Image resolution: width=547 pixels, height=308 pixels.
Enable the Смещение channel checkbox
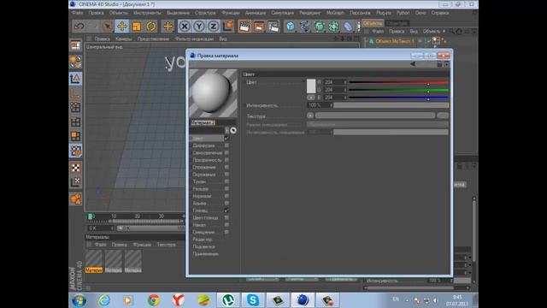[226, 232]
